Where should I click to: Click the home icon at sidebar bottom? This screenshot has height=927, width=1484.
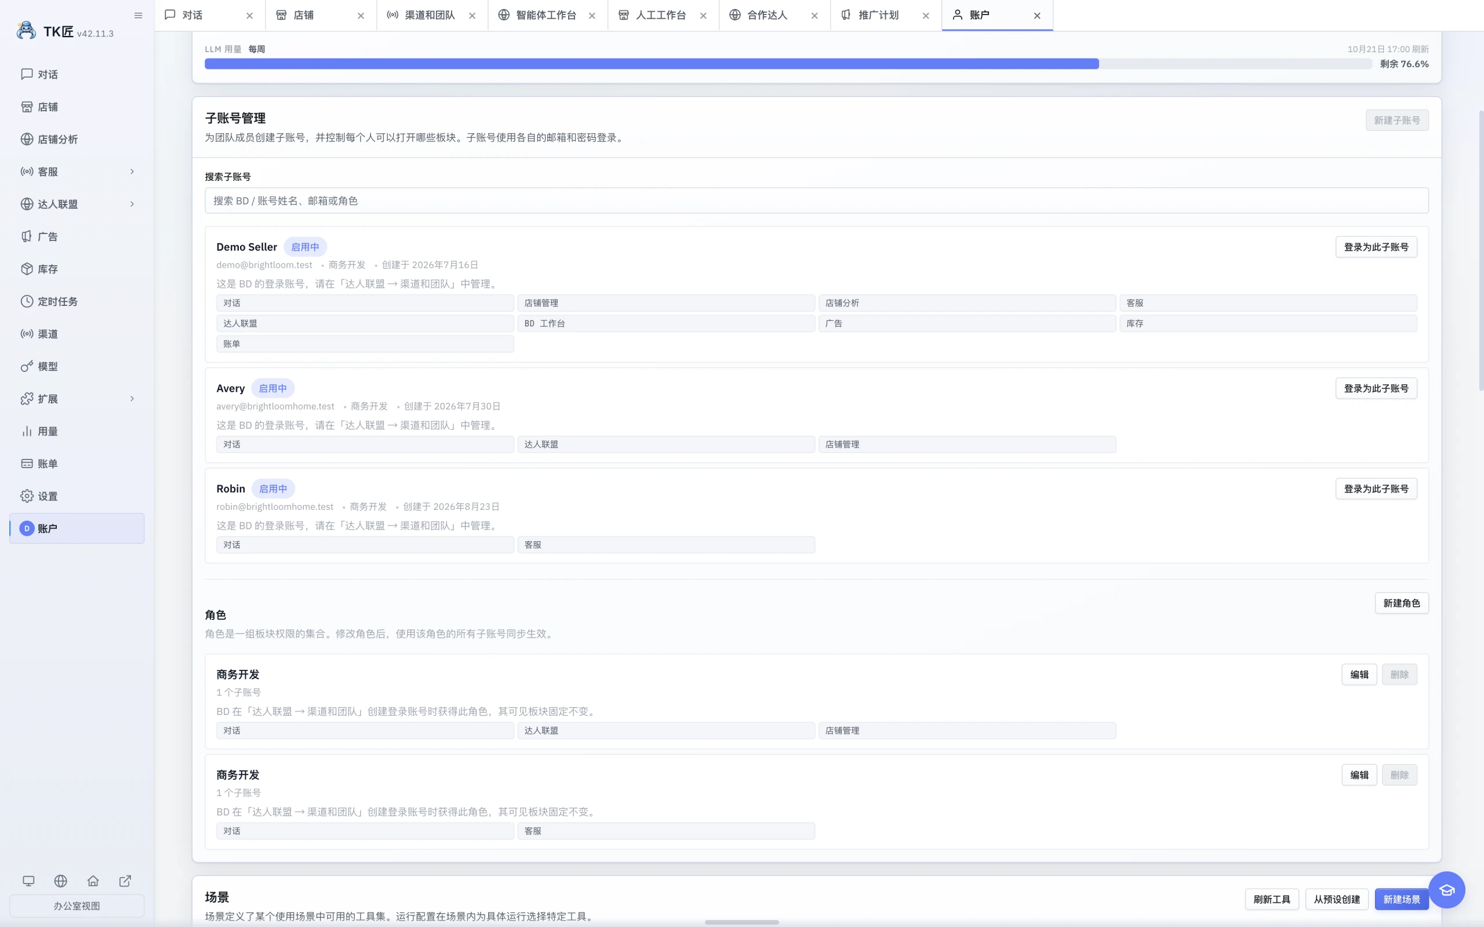coord(93,881)
